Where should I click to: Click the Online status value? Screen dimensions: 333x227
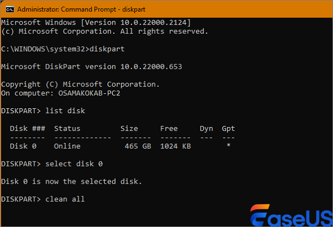pyautogui.click(x=67, y=146)
